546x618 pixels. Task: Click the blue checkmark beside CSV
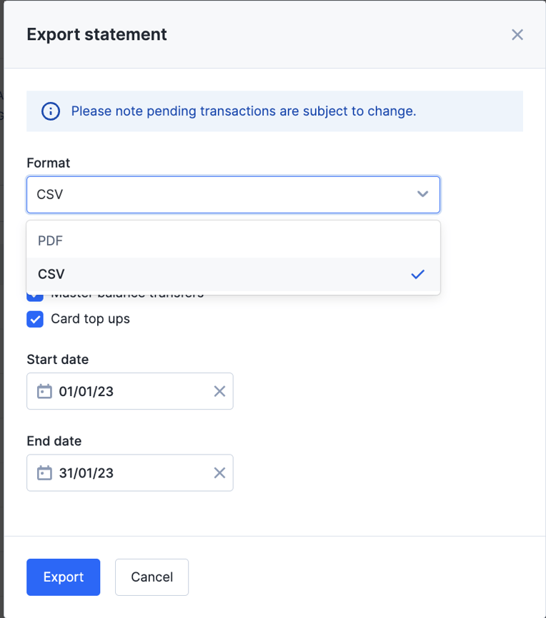coord(417,274)
